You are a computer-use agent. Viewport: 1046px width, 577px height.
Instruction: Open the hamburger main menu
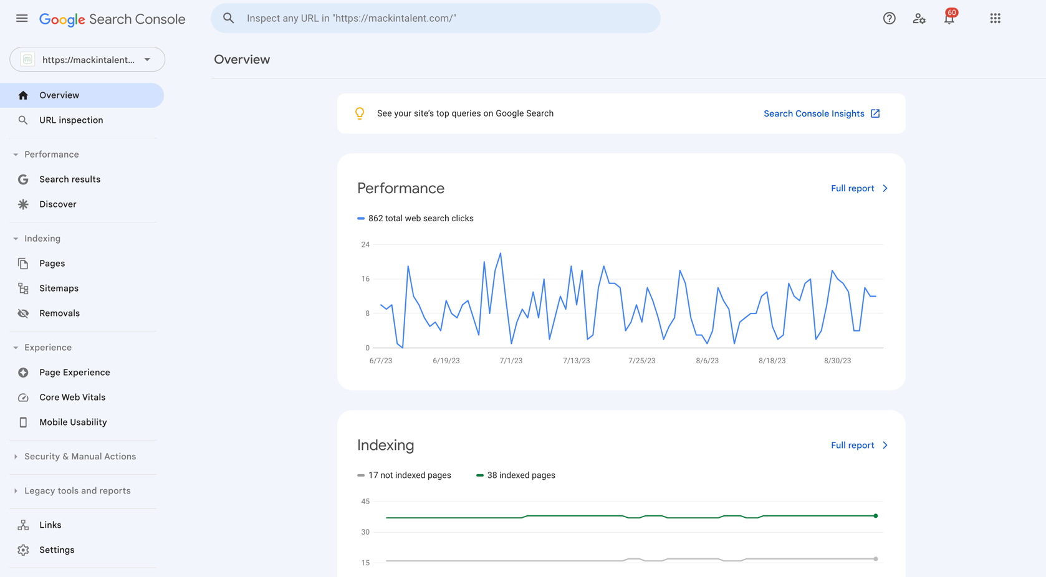22,19
